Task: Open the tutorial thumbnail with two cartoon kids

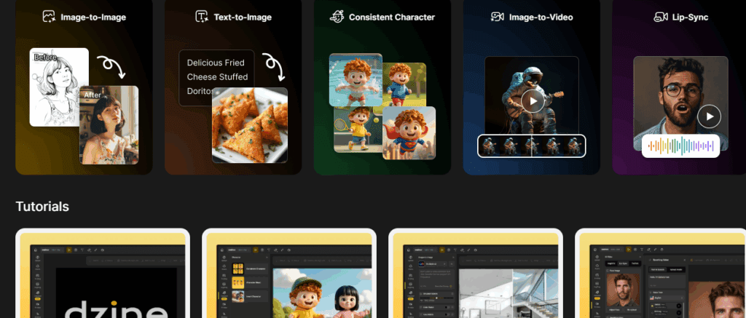Action: click(x=289, y=277)
